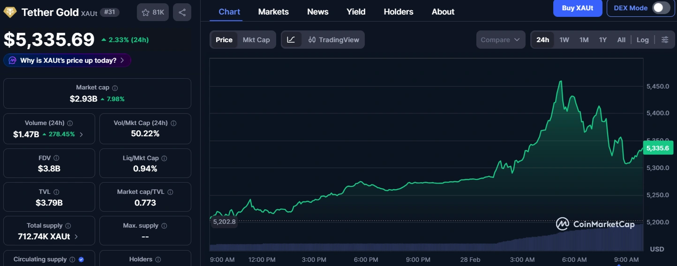
Task: Click the Tether Gold coin logo
Action: coord(10,12)
